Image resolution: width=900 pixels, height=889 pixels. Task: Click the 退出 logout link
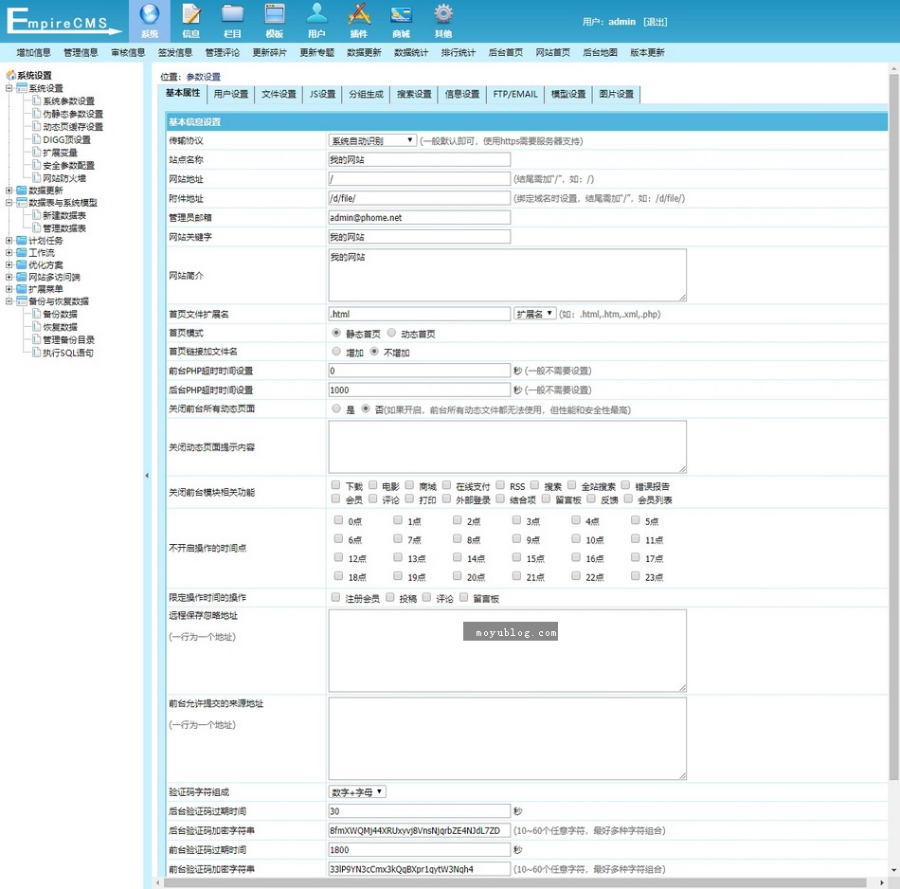coord(655,22)
